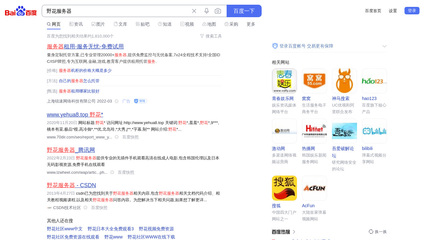Open the bilibili site icon

374,131
